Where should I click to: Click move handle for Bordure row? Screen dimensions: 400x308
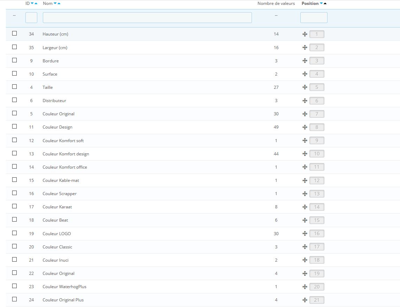point(305,61)
